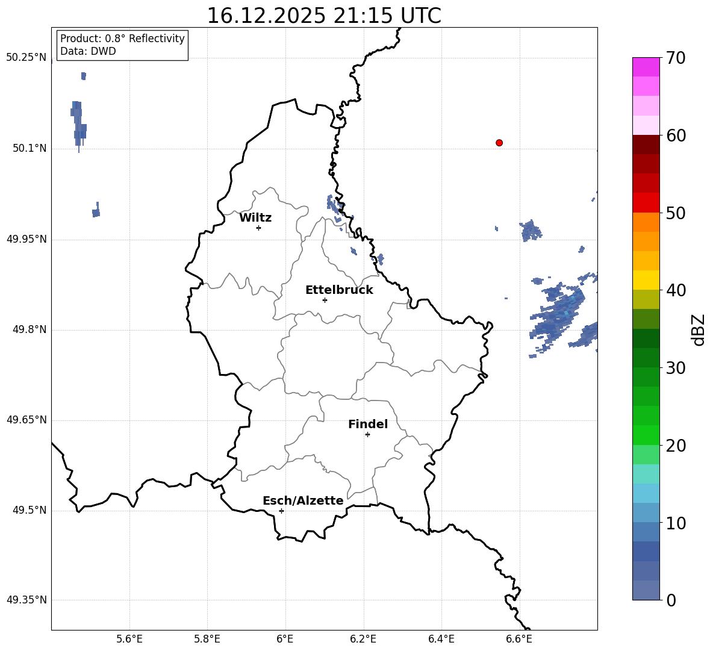
Task: Click the 6°E longitude label
Action: click(x=285, y=639)
